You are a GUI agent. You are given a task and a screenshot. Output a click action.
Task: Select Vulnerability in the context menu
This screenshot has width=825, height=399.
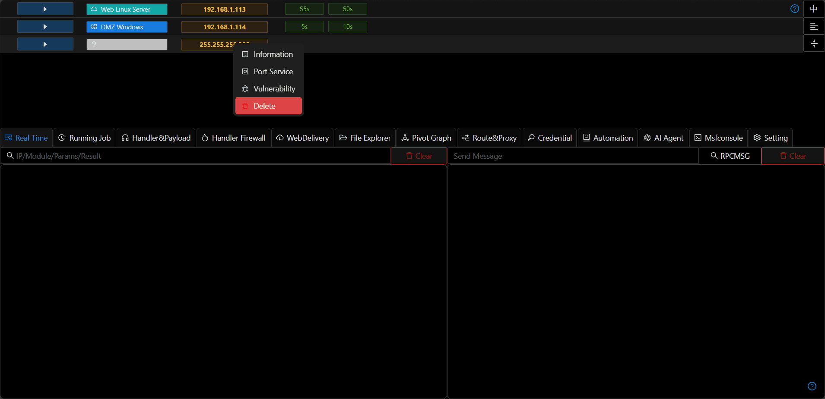coord(268,88)
